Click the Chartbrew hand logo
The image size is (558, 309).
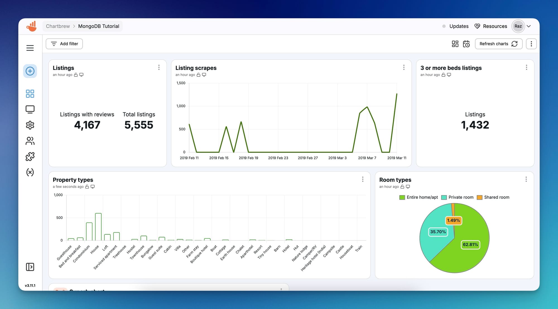[31, 26]
